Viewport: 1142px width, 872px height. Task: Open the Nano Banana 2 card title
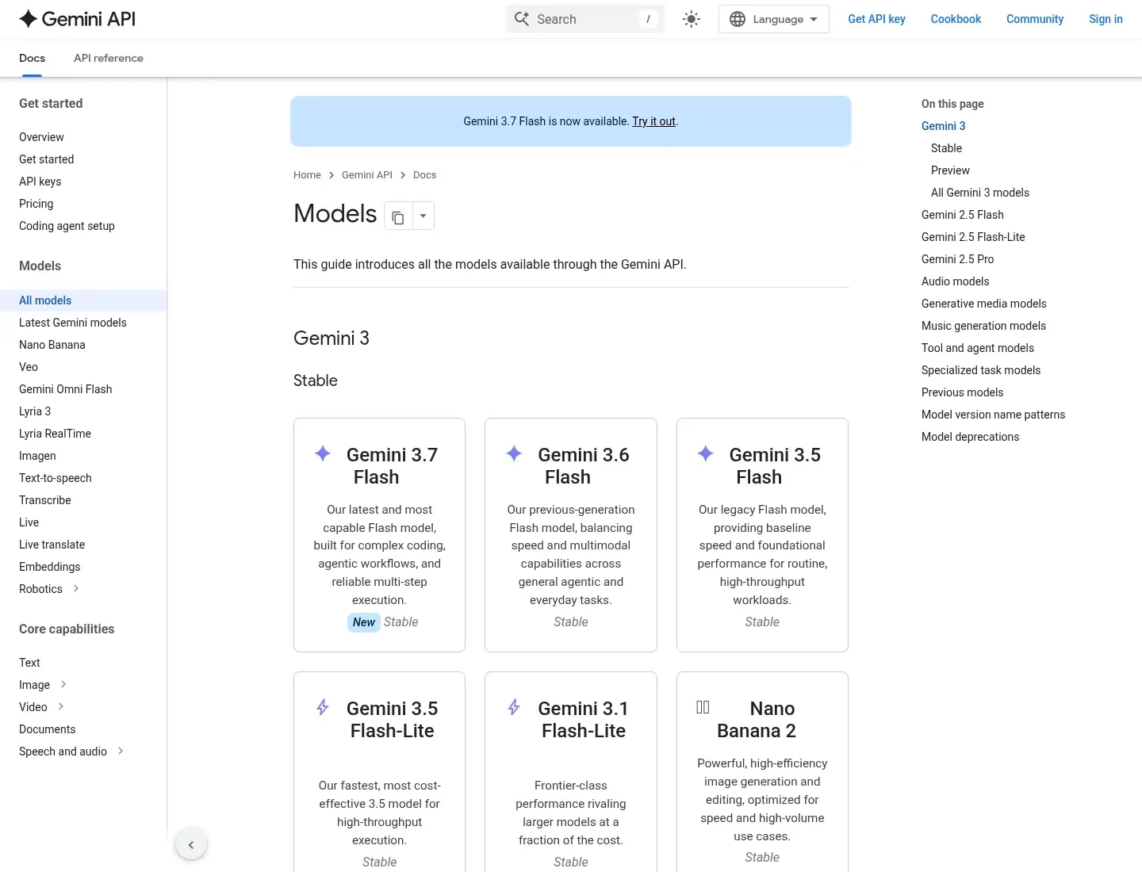coord(757,720)
